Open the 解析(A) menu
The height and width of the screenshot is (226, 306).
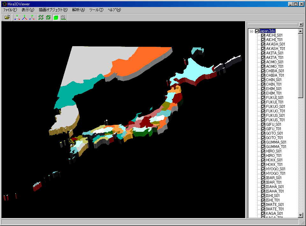pyautogui.click(x=78, y=10)
